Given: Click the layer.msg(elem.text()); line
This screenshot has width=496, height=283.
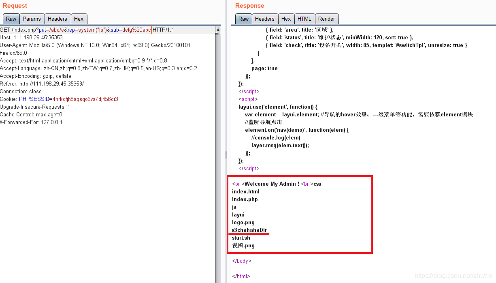Looking at the screenshot, I should click(280, 145).
